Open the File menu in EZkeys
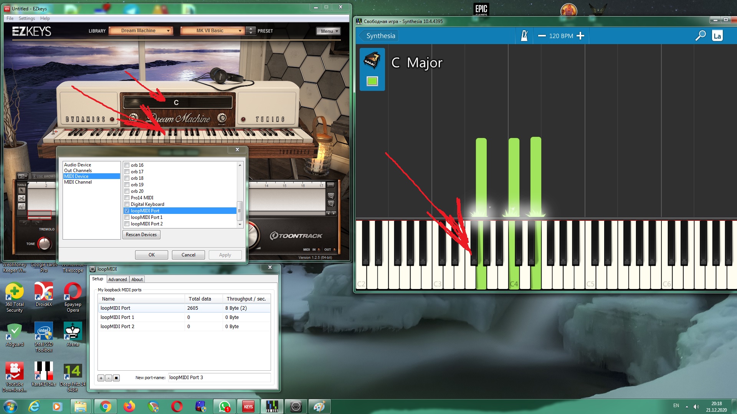The image size is (737, 414). coord(10,18)
